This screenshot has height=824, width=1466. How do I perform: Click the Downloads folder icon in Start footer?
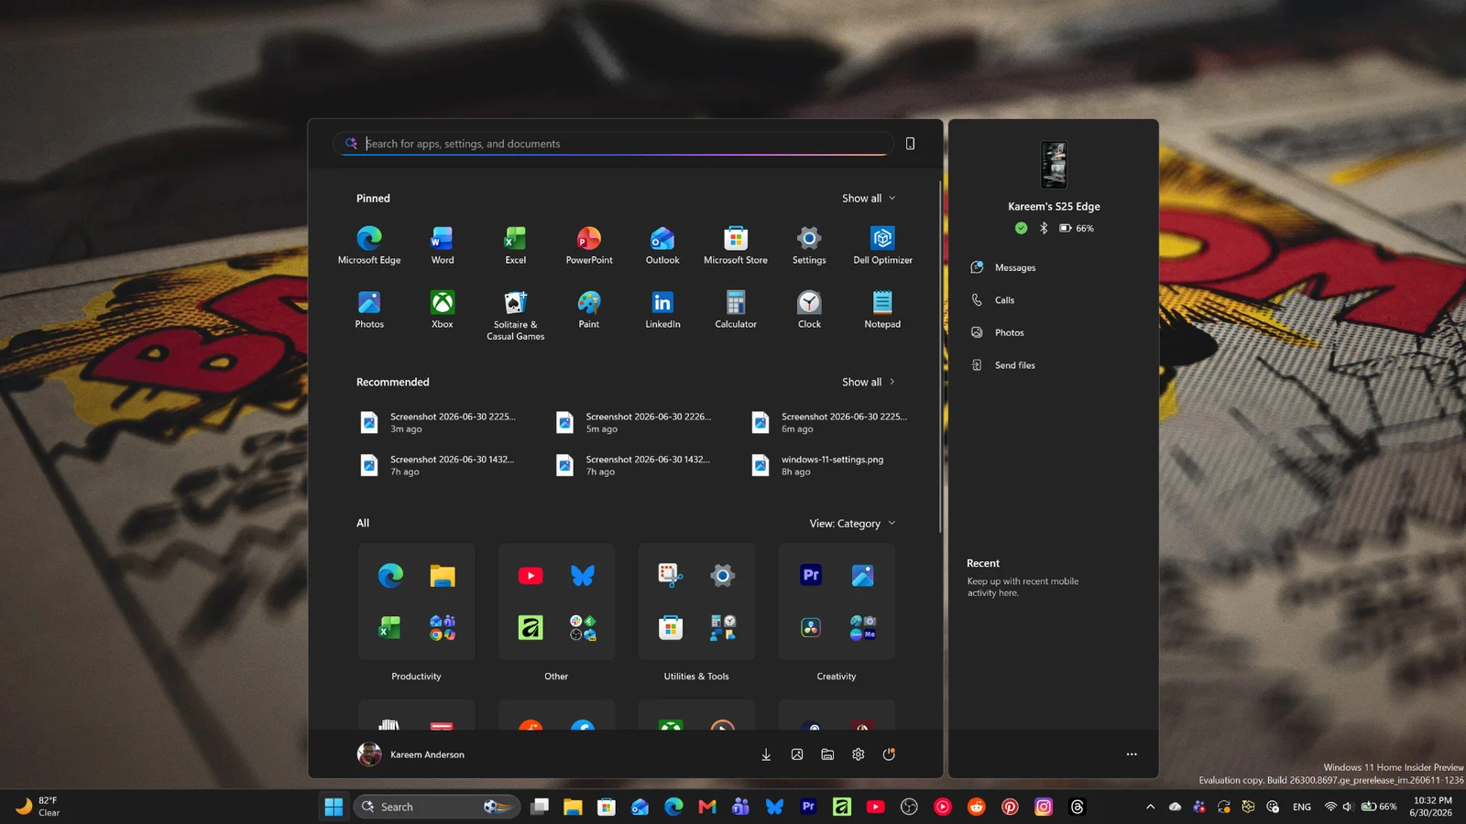point(766,754)
